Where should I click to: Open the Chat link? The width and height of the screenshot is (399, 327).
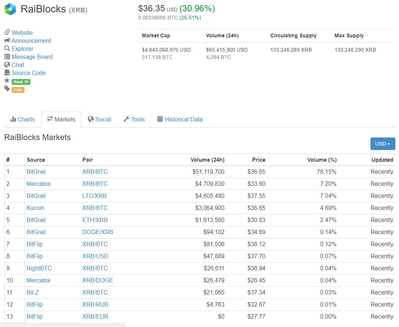coord(18,65)
